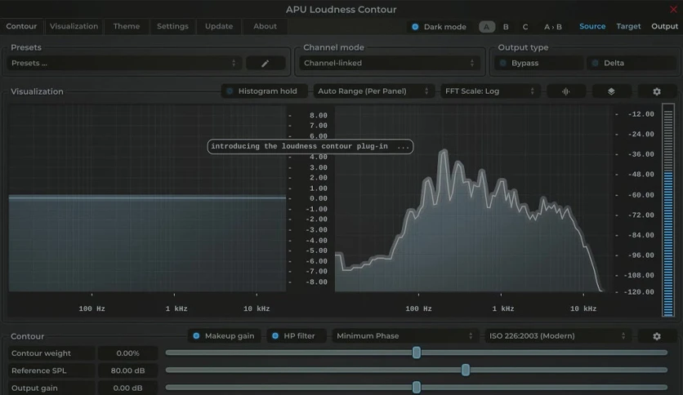This screenshot has width=683, height=395.
Task: Click the 'introducing the loudness contour plug-in' tooltip
Action: click(x=310, y=146)
